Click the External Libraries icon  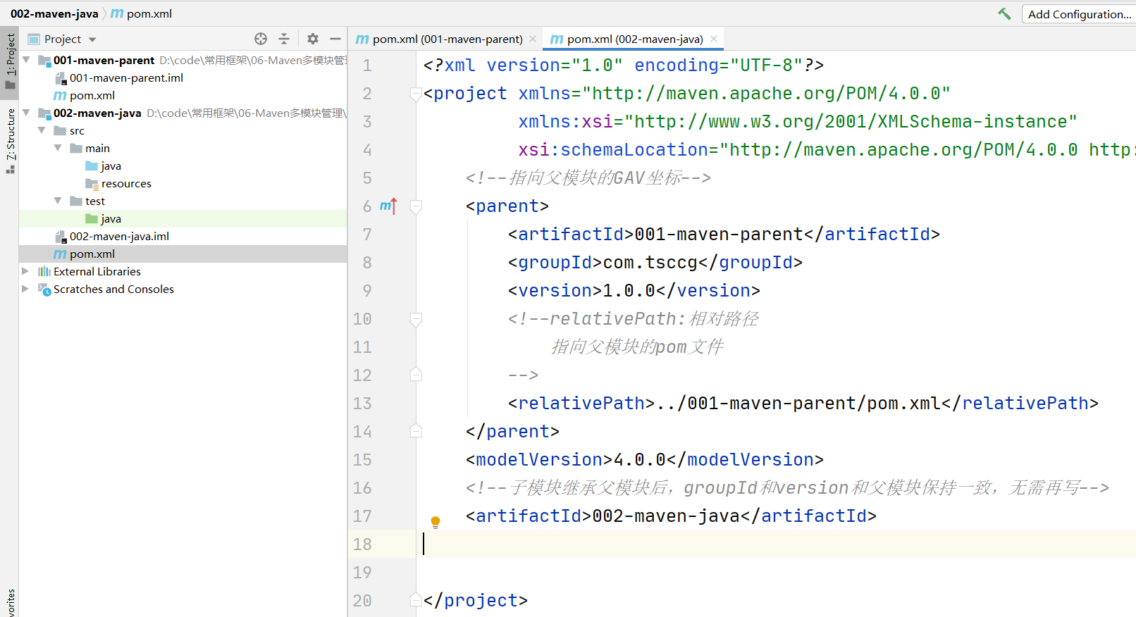tap(44, 271)
